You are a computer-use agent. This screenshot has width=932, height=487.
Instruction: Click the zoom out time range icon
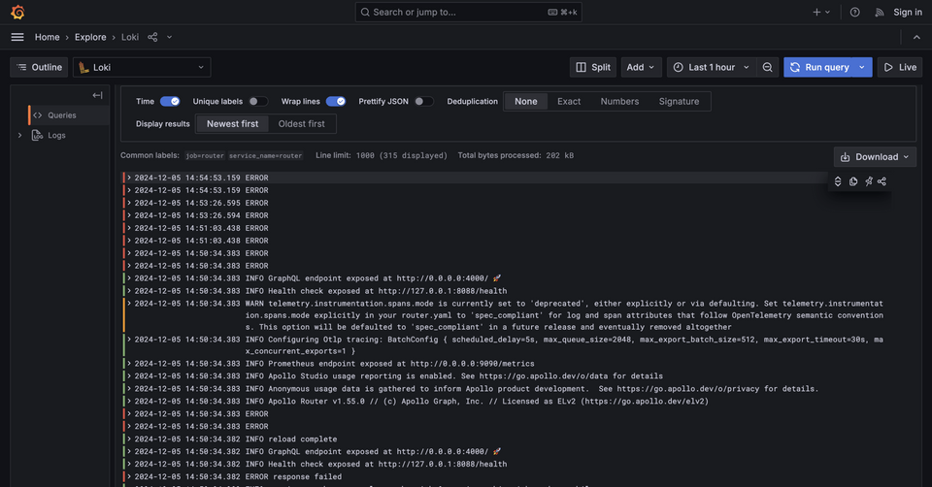(x=767, y=67)
